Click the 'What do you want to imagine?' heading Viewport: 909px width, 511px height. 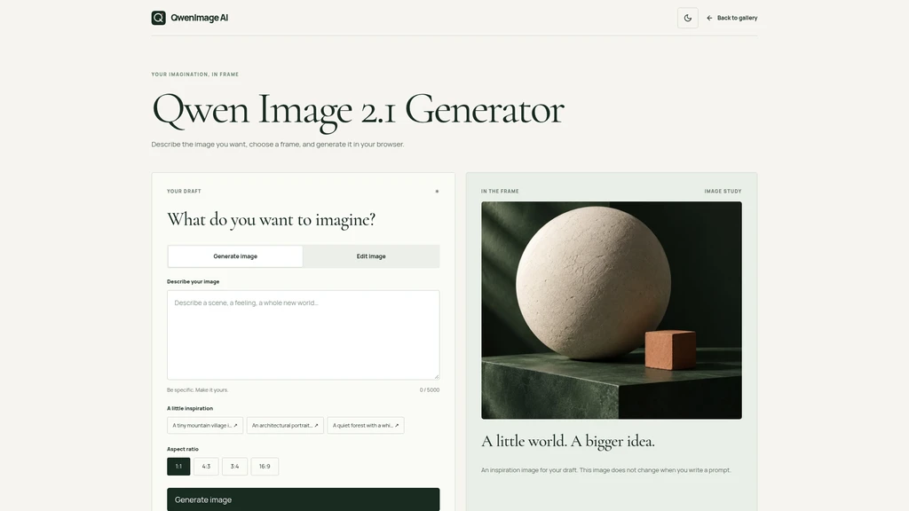point(272,220)
